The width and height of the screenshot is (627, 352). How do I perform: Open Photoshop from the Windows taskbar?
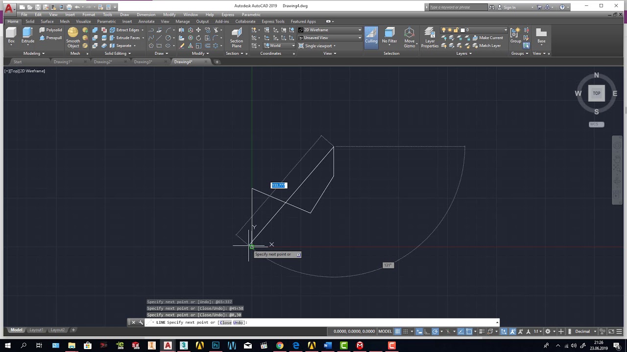tap(216, 346)
